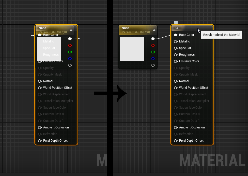
Task: Click the alpha output pin on the right-side None param node
Action: 153,65
